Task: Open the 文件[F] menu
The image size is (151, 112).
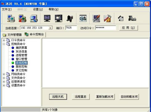Action: click(x=7, y=10)
